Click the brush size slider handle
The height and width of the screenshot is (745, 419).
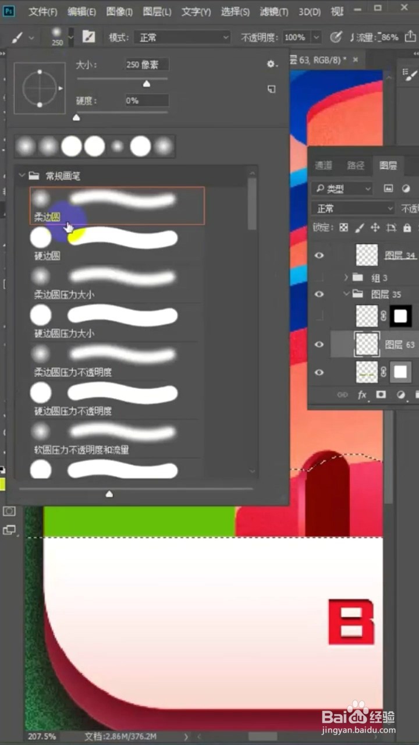[147, 84]
